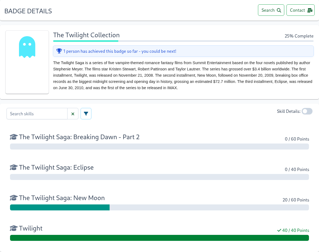
Task: Click 'The Twilight Collection' badge title
Action: [86, 35]
